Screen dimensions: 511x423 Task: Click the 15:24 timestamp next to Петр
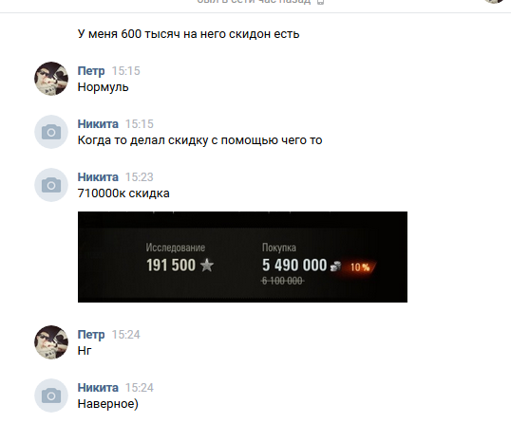125,335
